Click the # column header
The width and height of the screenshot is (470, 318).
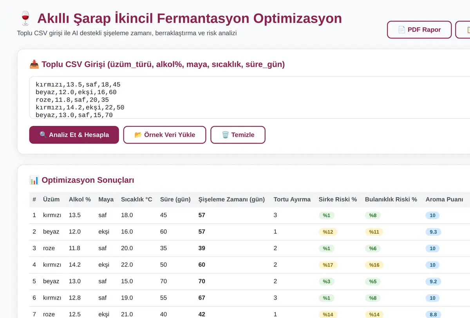click(x=34, y=199)
